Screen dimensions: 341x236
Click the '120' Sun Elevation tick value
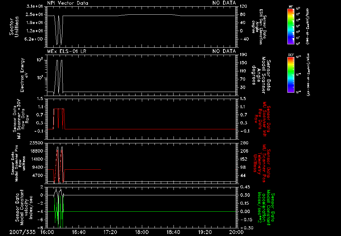(243, 6)
